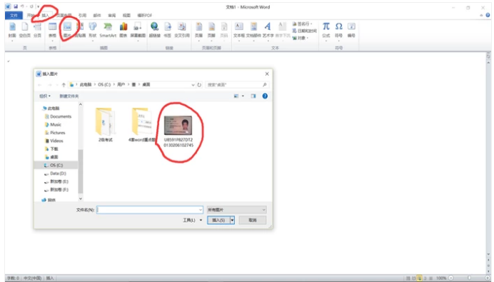
Task: Click the 新建文件夹 (New Folder) button
Action: pyautogui.click(x=69, y=96)
